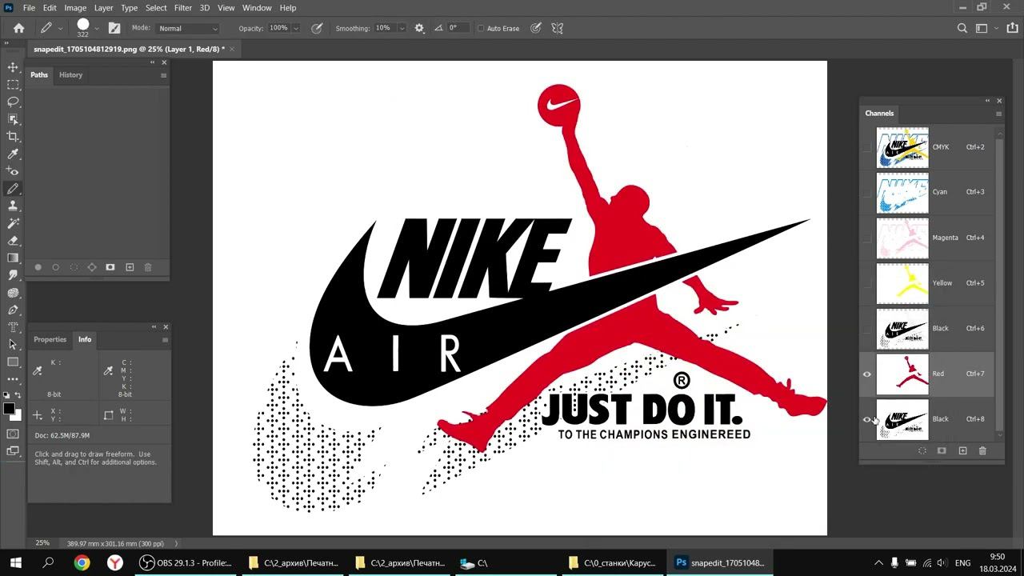The image size is (1024, 576).
Task: Switch to the History tab
Action: click(70, 75)
